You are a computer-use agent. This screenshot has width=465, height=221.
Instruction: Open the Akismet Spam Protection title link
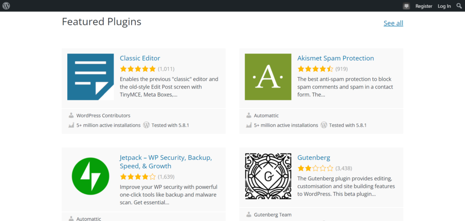click(336, 58)
